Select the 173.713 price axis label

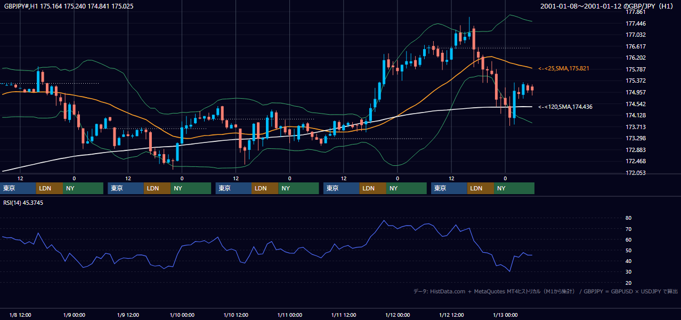pos(635,127)
